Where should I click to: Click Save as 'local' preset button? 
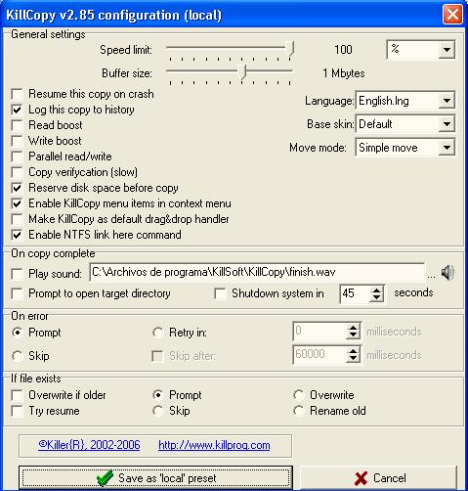[x=155, y=478]
